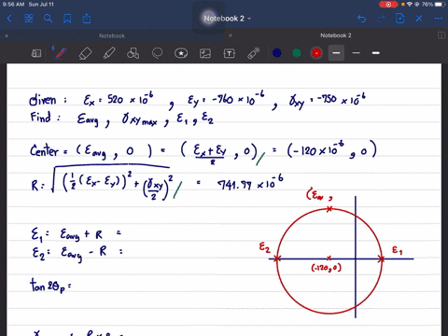Choose the green pen color
Image resolution: width=448 pixels, height=336 pixels.
pyautogui.click(x=297, y=53)
